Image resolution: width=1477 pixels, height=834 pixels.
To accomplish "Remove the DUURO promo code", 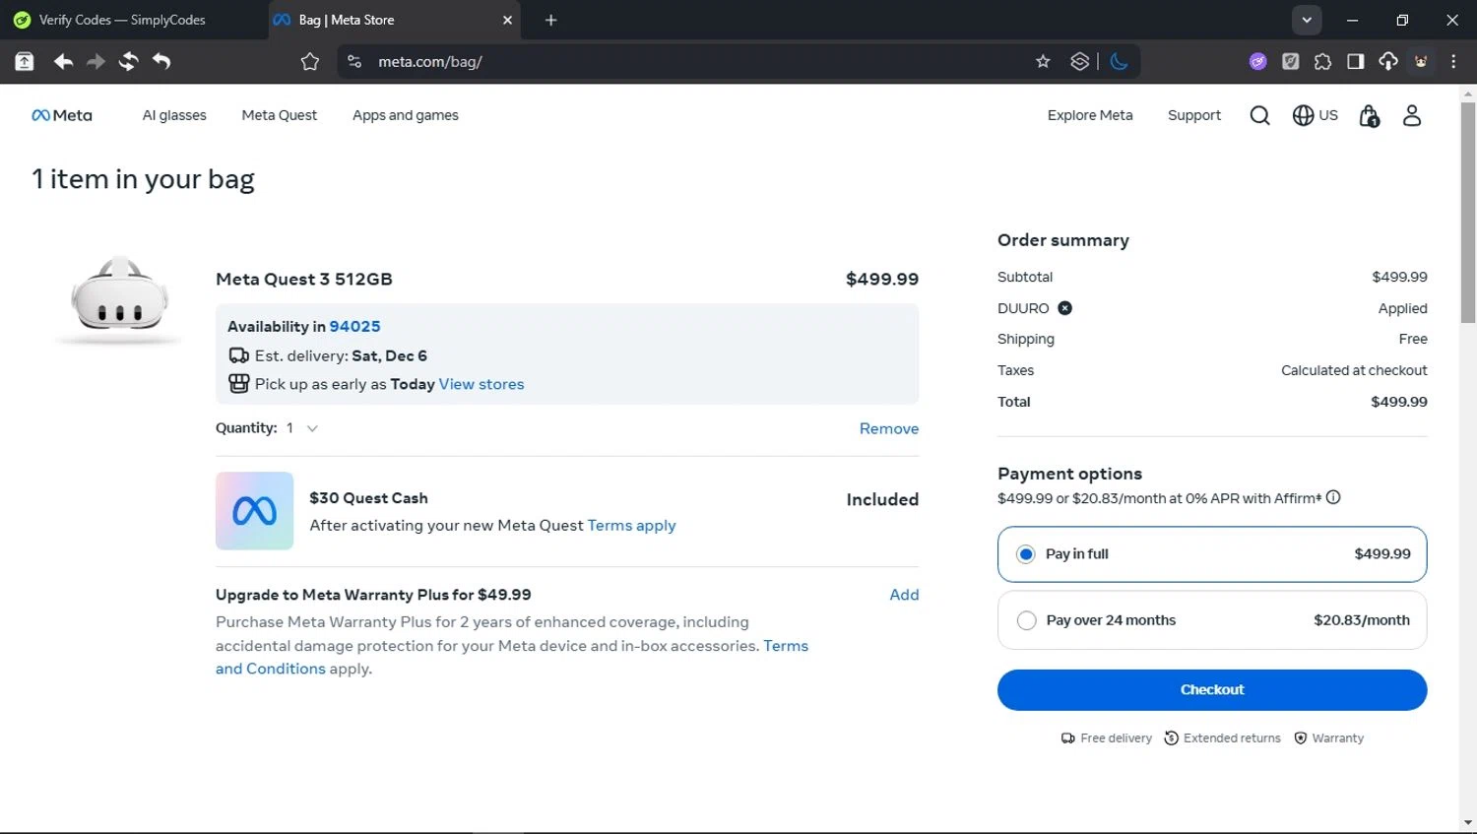I will pos(1064,308).
